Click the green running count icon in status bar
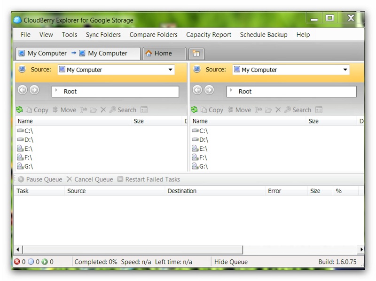376x281 pixels. click(x=45, y=262)
